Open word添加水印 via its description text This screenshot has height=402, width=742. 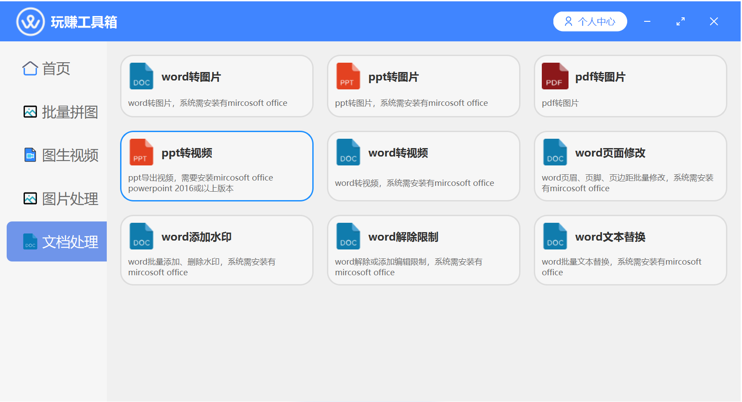coord(202,267)
